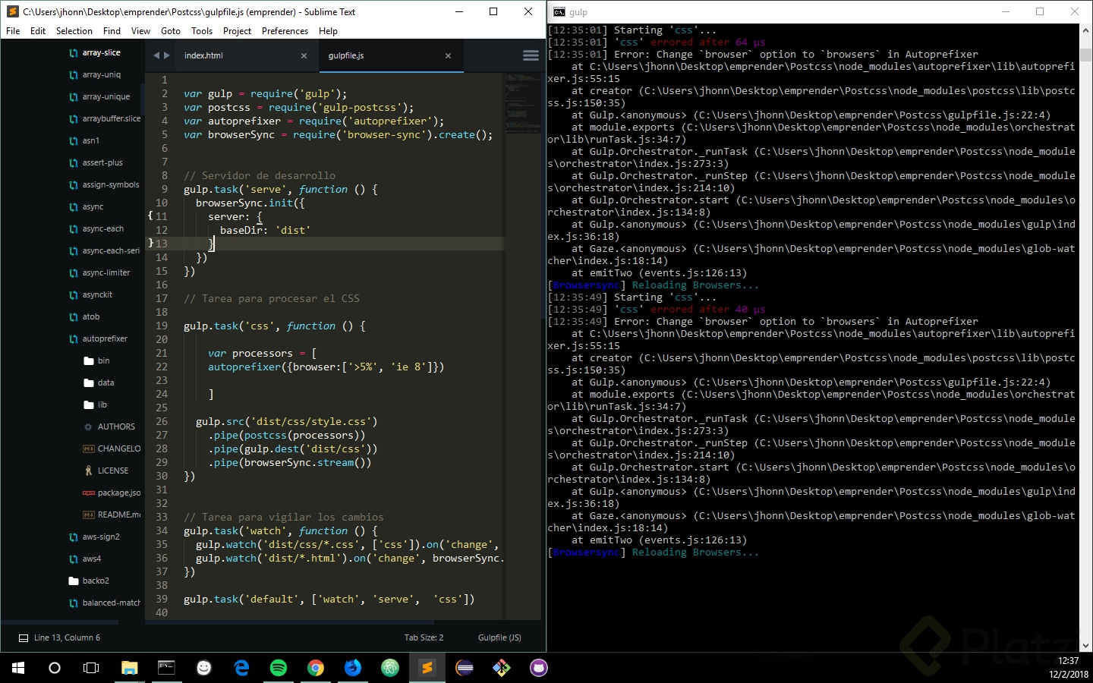Close the gulpfile.js tab

(x=448, y=55)
